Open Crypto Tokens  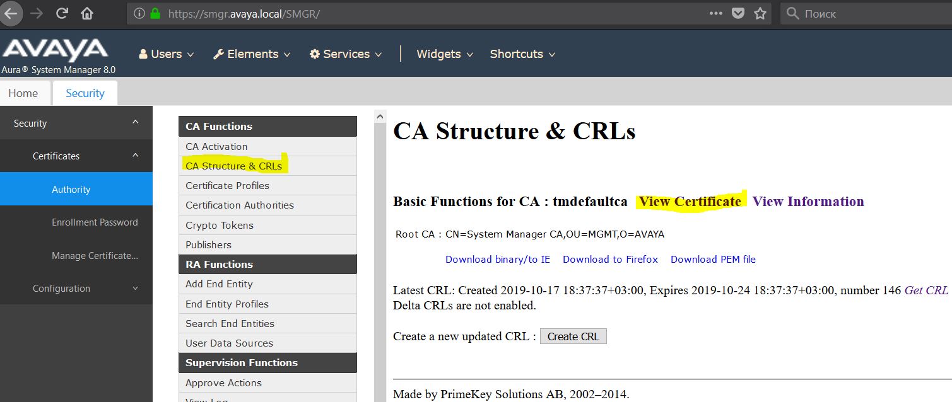(x=267, y=225)
